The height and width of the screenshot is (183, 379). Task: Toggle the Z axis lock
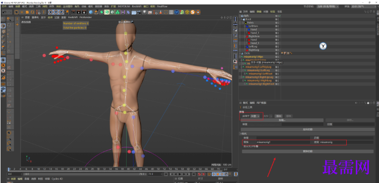(61, 12)
